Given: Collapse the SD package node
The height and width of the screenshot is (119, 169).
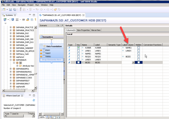Looking at the screenshot, I should 14,63.
